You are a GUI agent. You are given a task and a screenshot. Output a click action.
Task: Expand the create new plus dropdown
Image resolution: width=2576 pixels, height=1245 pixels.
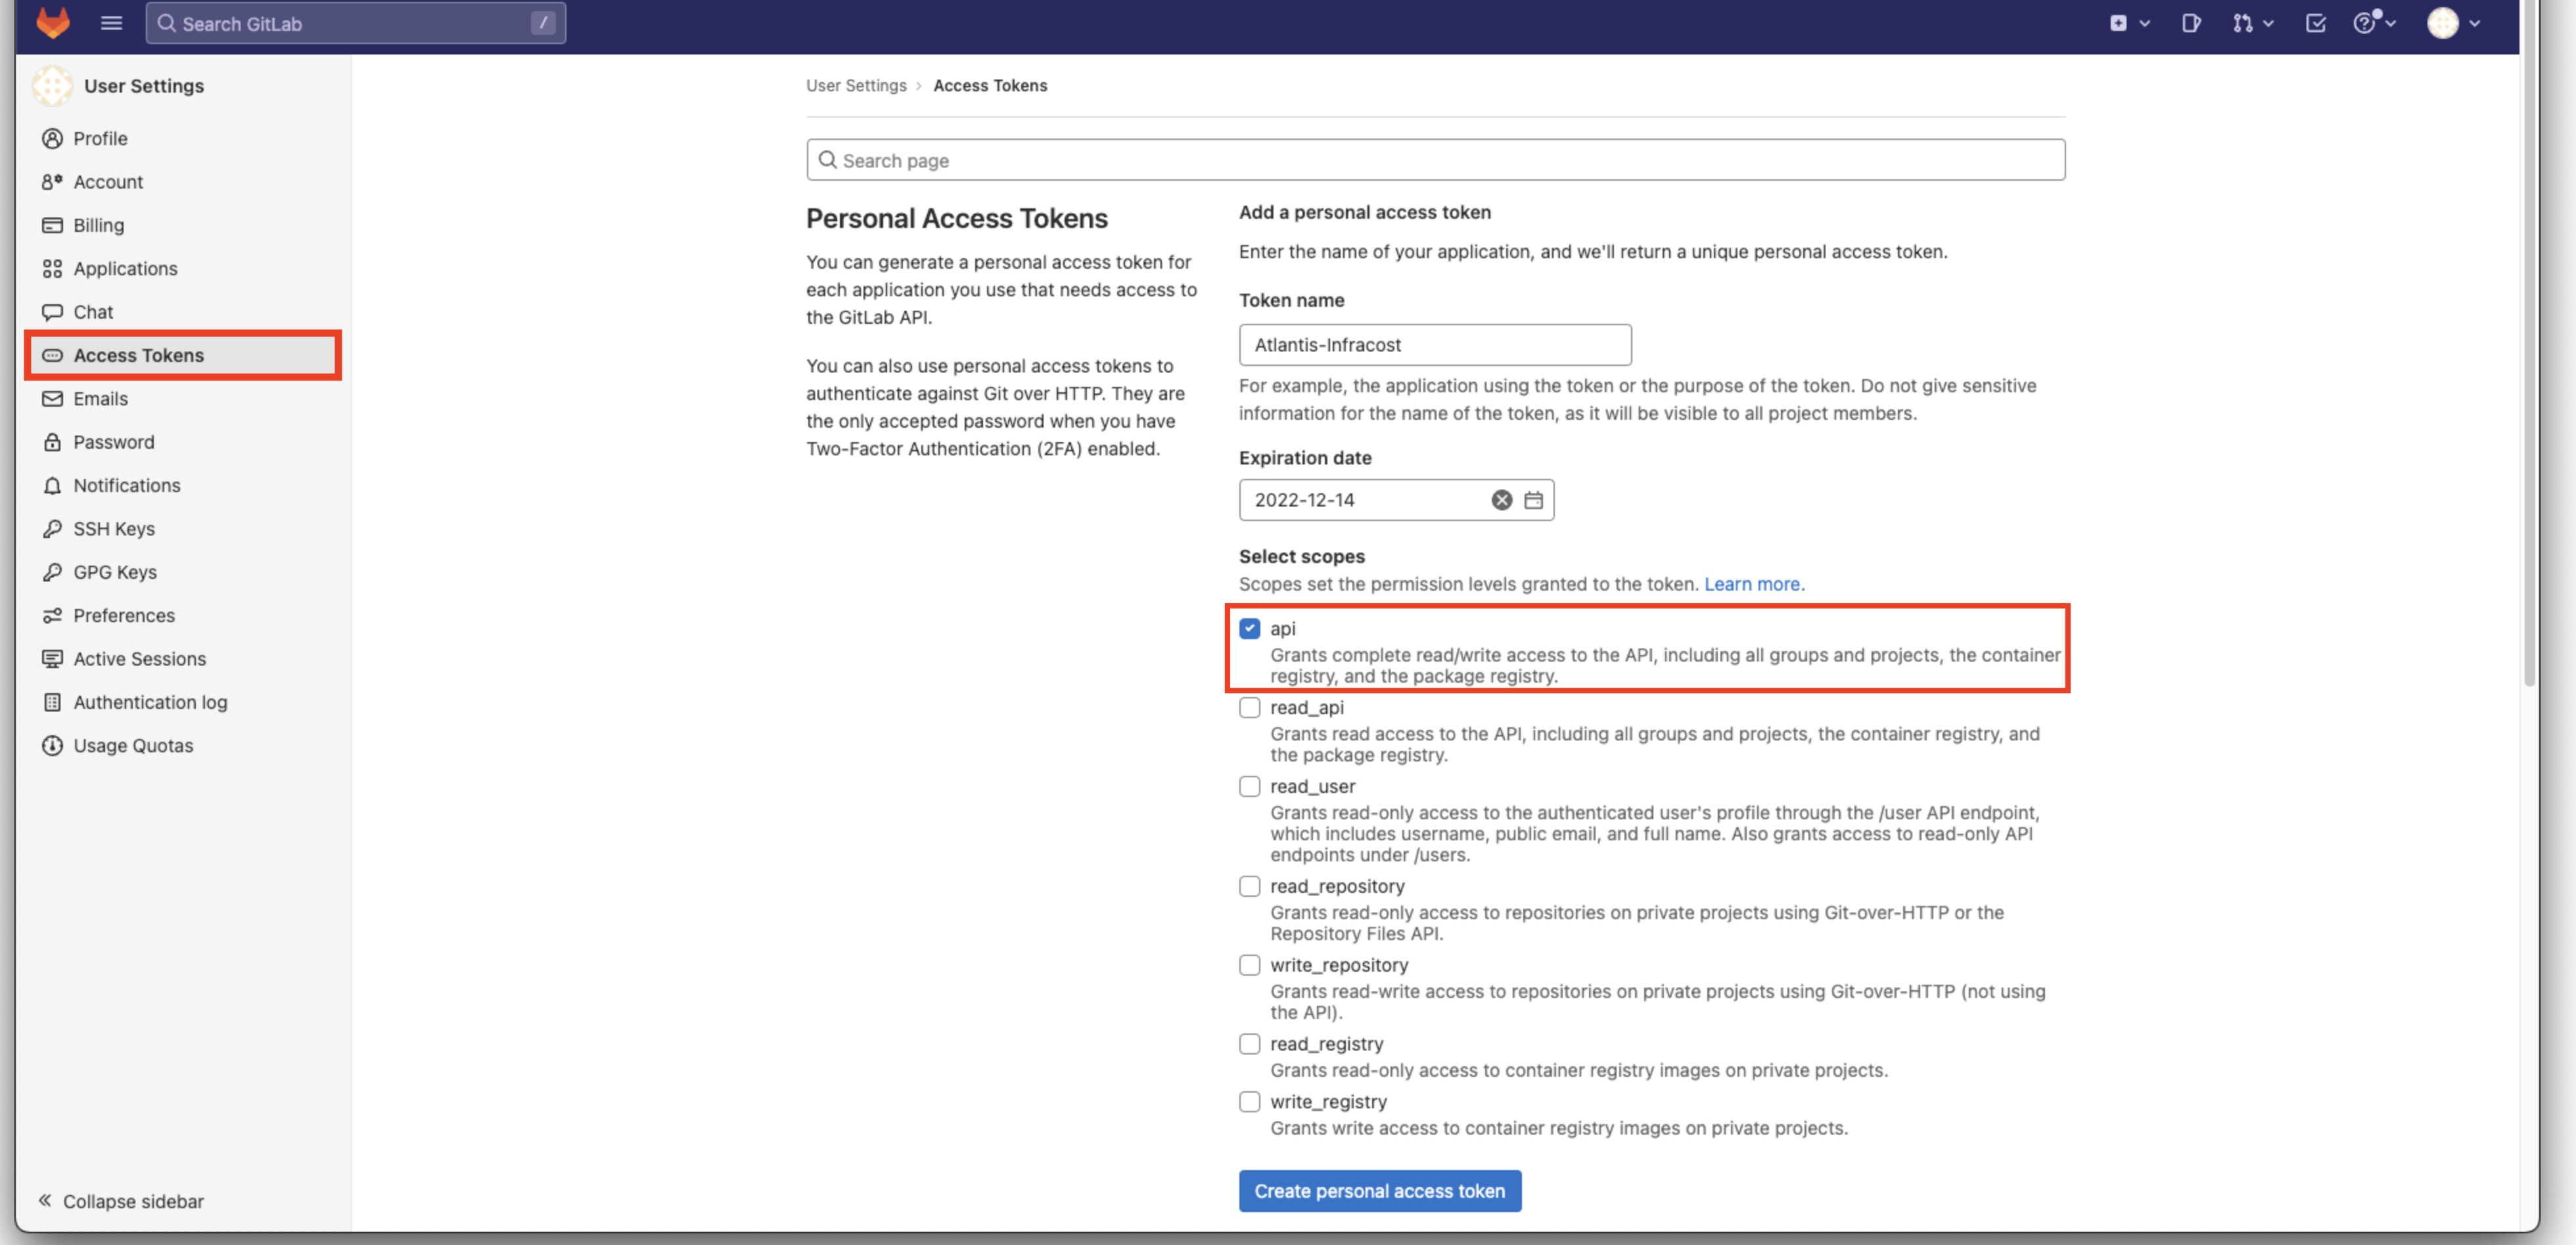[x=2129, y=23]
